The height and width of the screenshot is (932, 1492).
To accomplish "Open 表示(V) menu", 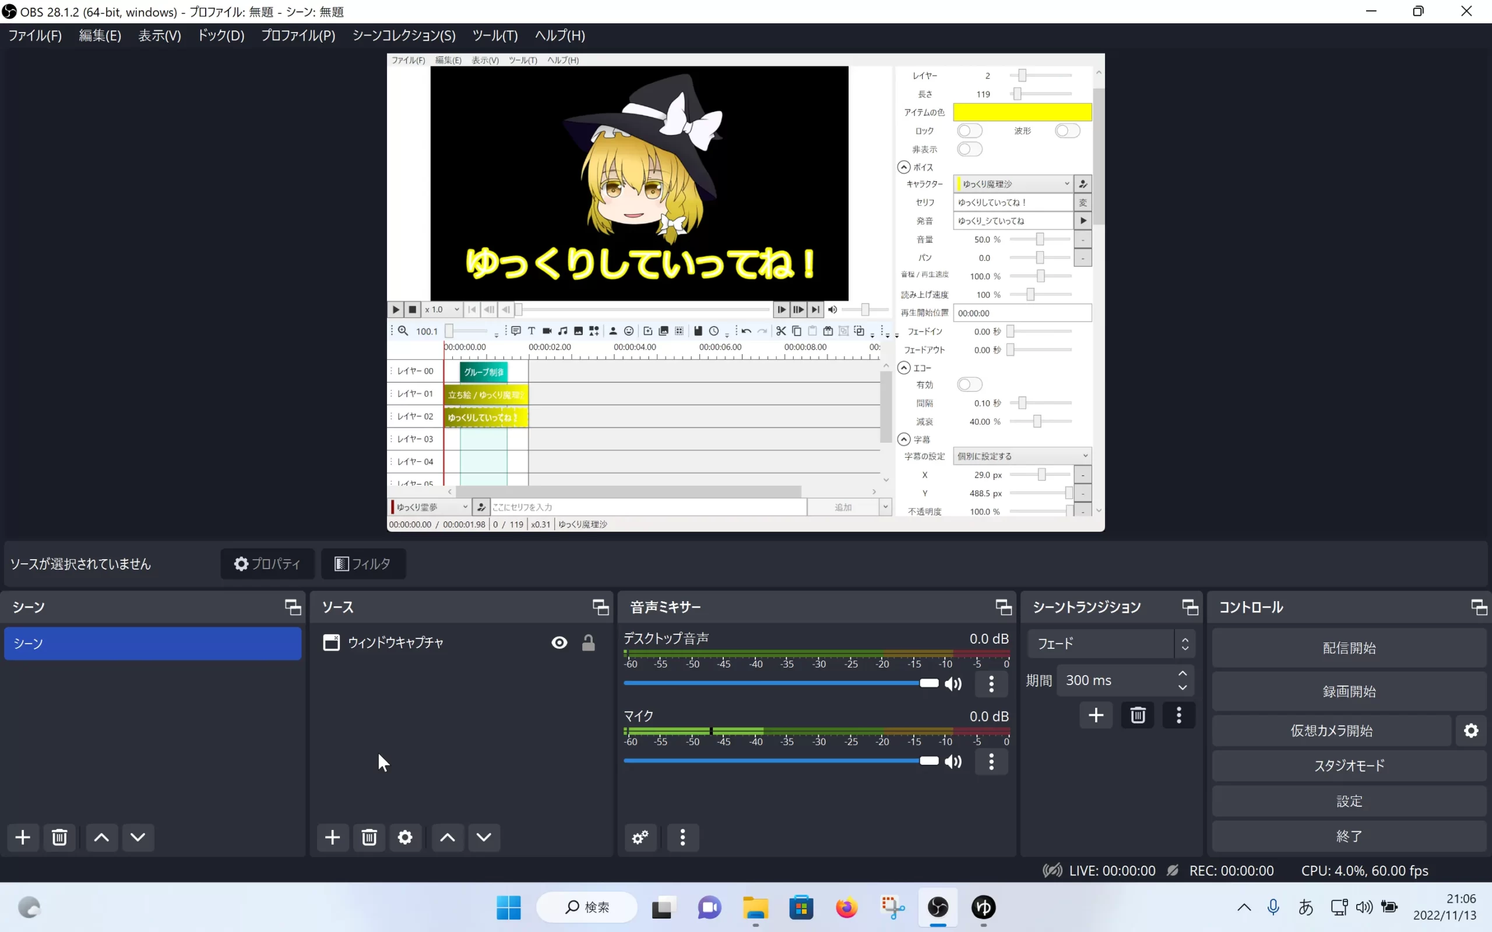I will (160, 36).
